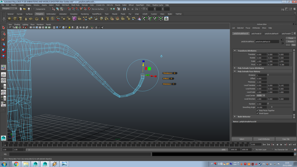Screen dimensions: 297x167
Task: Switch to the Surfaces shelf tab
Action: (x=29, y=14)
